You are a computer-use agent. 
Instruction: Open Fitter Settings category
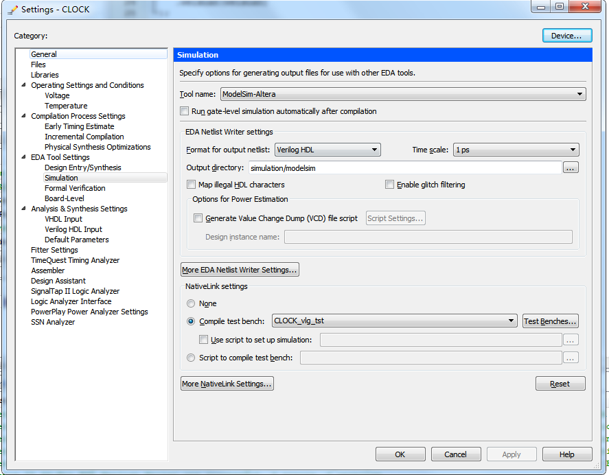(54, 250)
